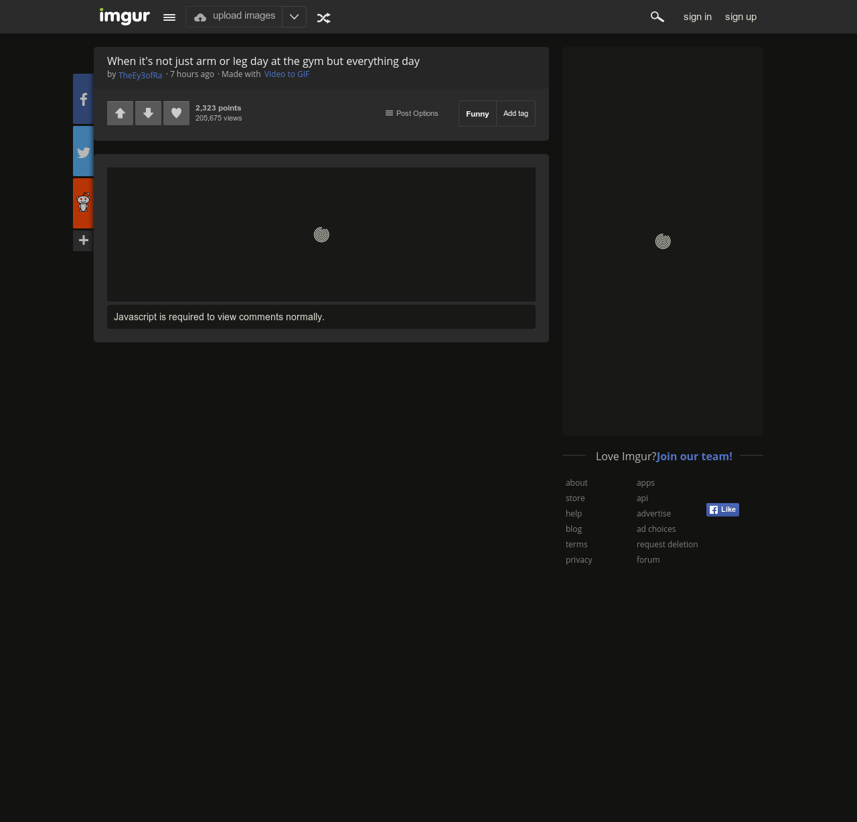Screen dimensions: 857x822
Task: Click the Add tag button
Action: (x=516, y=114)
